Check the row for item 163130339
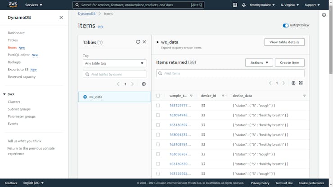The height and width of the screenshot is (187, 333). 158,164
